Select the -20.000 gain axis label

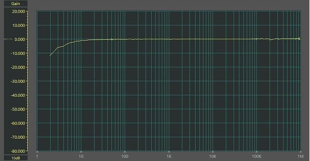click(x=18, y=67)
